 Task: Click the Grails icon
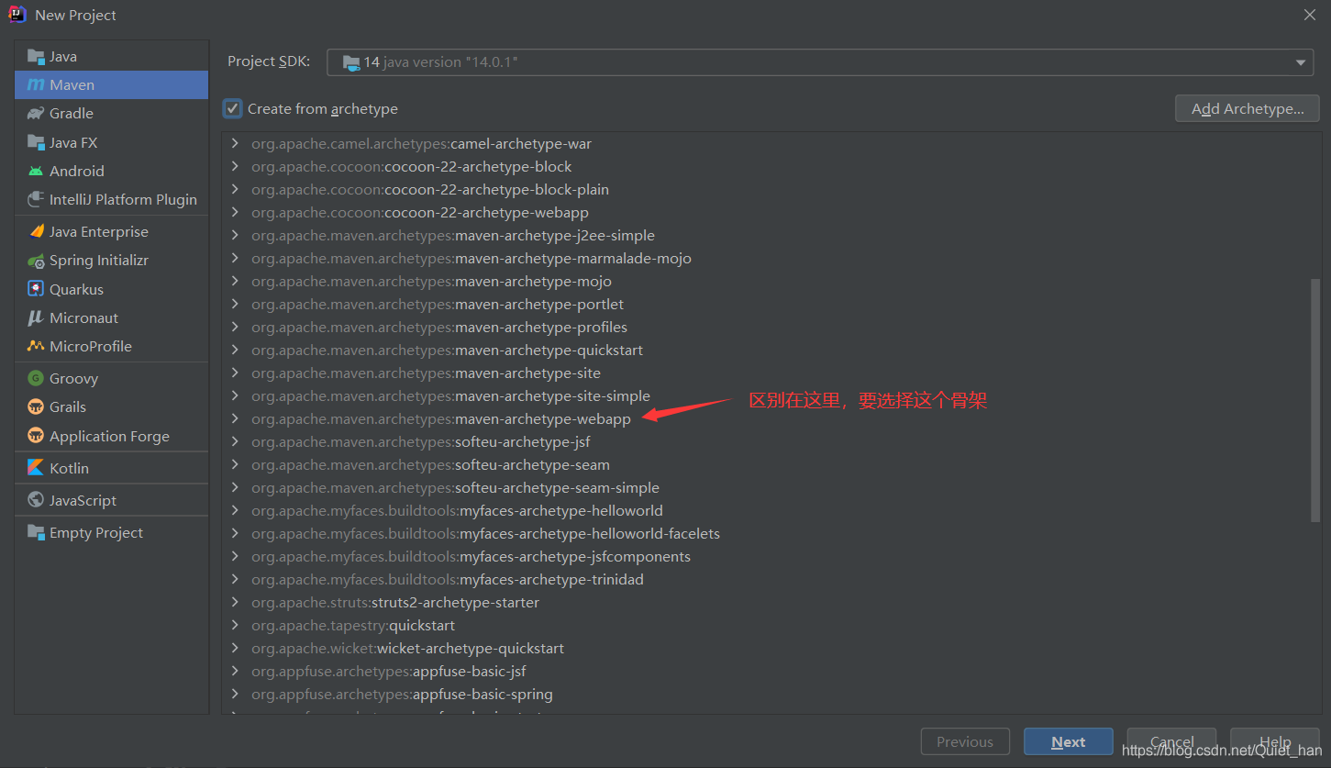(36, 406)
